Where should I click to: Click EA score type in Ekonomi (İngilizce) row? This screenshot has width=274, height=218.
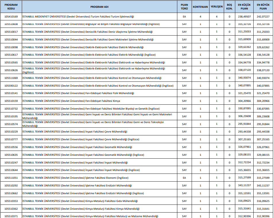(184, 178)
